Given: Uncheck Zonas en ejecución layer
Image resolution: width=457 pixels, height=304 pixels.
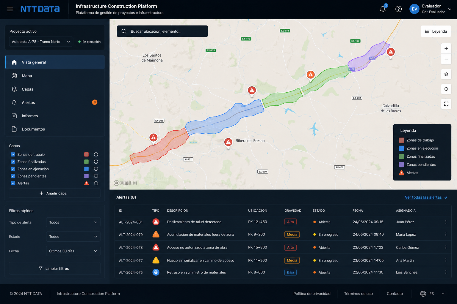Looking at the screenshot, I should click(13, 169).
